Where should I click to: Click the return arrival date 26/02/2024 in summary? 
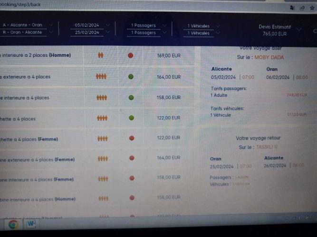[275, 165]
